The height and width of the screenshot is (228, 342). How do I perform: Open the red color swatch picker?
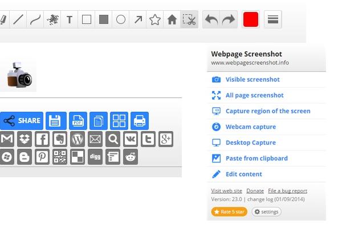click(x=251, y=19)
